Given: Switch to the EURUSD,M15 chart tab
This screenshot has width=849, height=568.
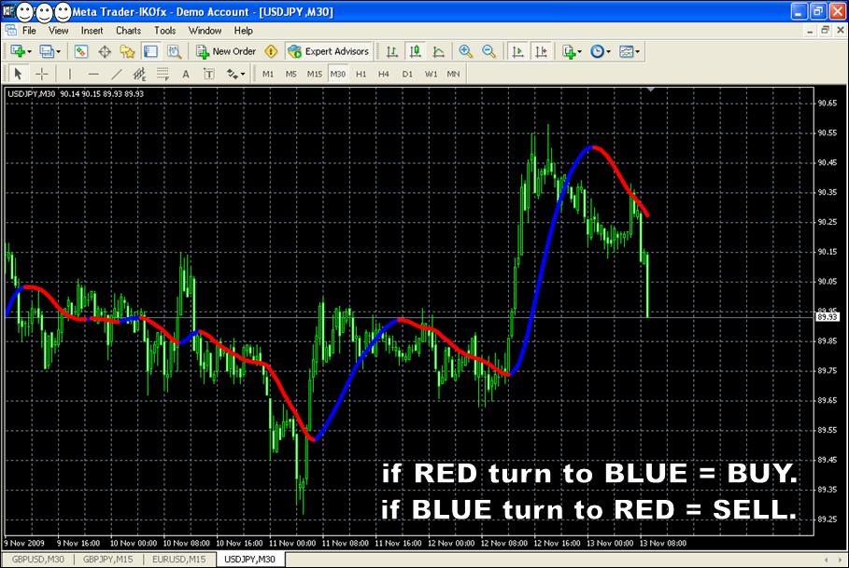Looking at the screenshot, I should [x=178, y=560].
